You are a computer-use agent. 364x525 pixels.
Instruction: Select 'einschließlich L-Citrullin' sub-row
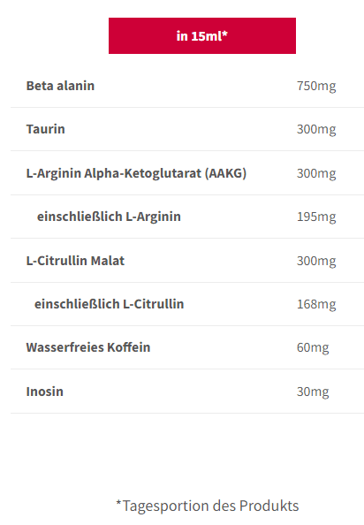coord(109,304)
